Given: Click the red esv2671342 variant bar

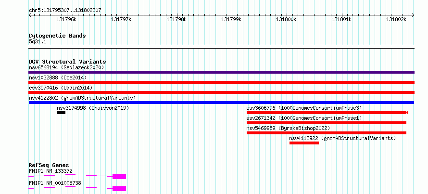Looking at the screenshot, I should click(327, 123).
